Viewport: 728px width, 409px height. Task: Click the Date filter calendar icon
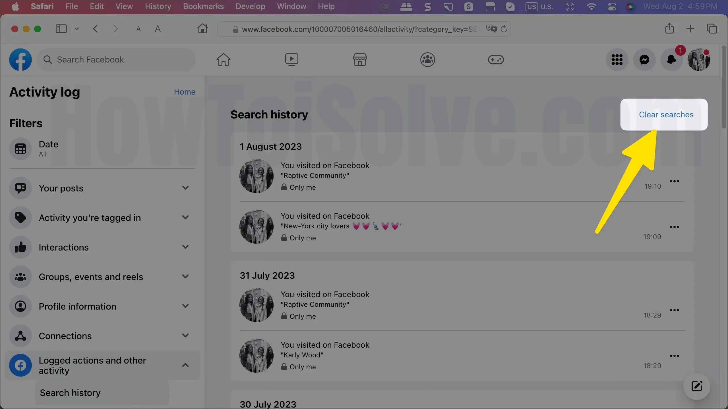click(x=20, y=149)
